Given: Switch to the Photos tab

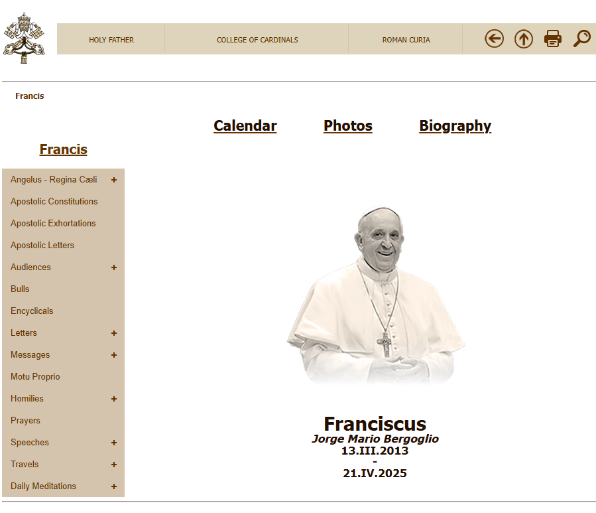Looking at the screenshot, I should (x=347, y=125).
